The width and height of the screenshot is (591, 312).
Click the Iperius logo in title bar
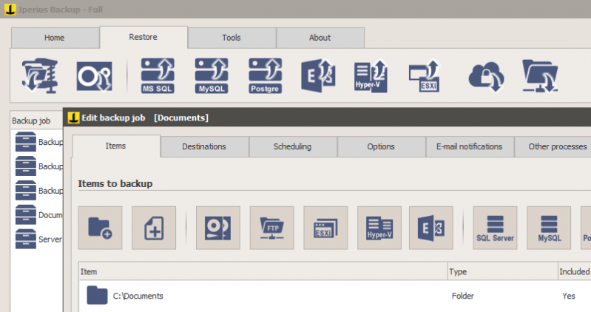click(10, 10)
